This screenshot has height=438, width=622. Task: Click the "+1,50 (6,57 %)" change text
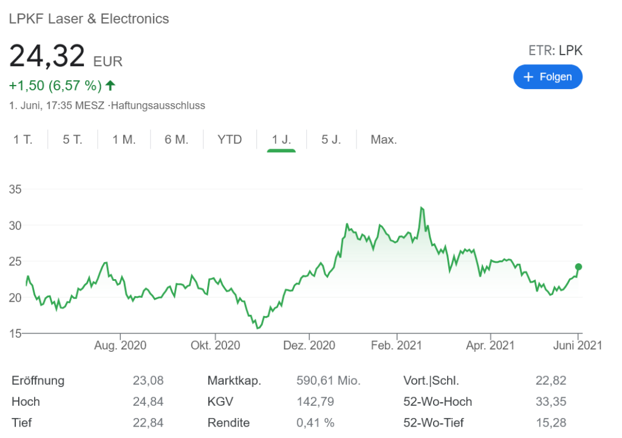pyautogui.click(x=55, y=85)
